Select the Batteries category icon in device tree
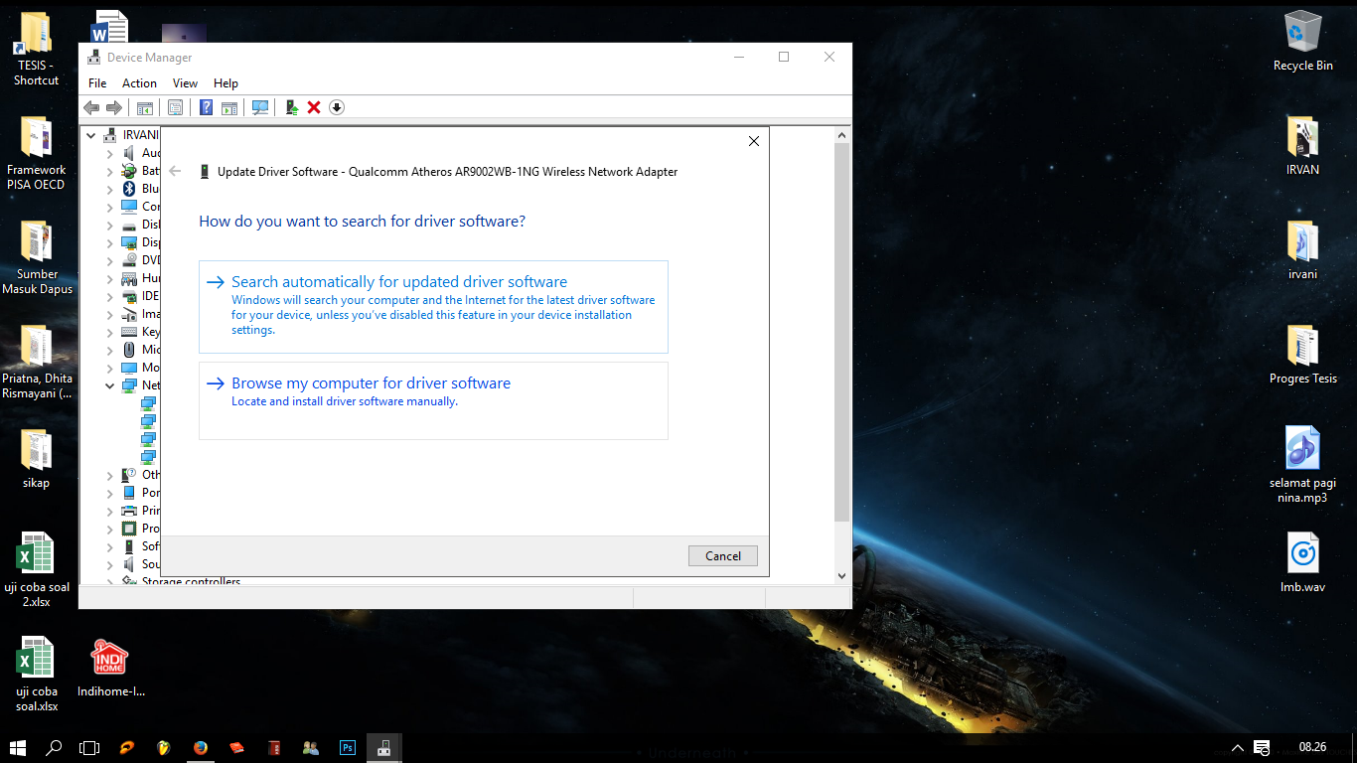 128,171
